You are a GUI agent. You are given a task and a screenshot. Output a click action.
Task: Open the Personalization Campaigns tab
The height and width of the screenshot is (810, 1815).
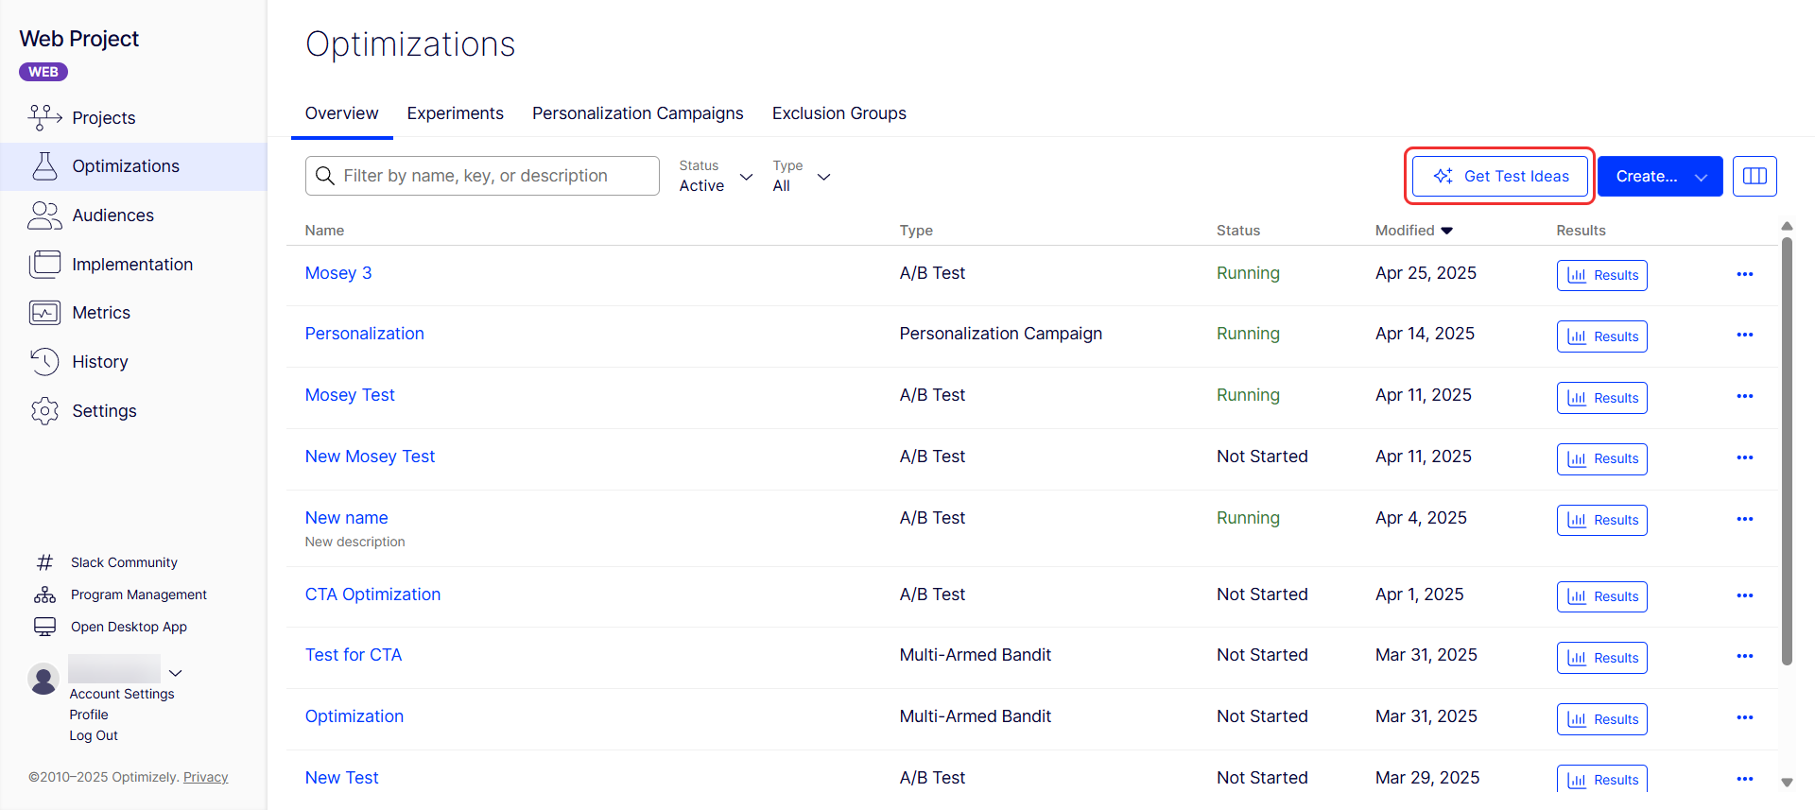[x=637, y=113]
